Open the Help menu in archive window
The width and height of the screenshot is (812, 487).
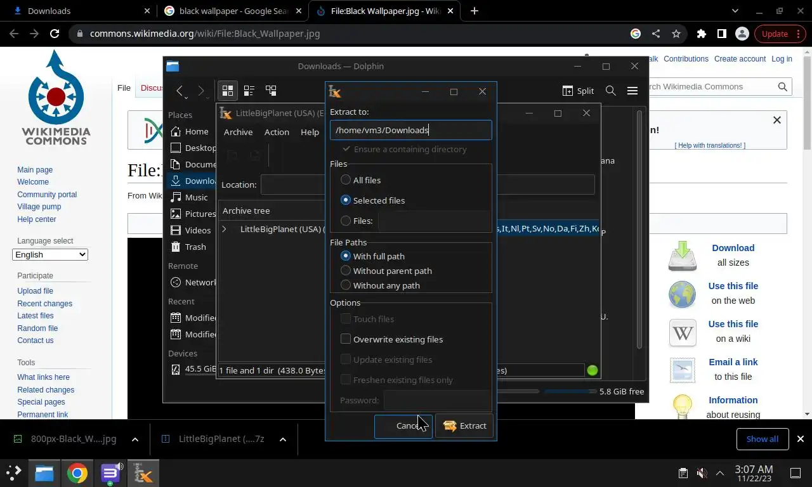[x=310, y=132]
